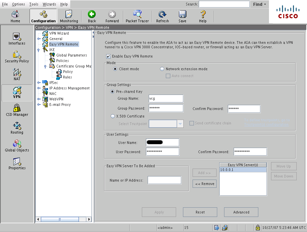This screenshot has height=232, width=307.
Task: Select VPN Wizard tree node
Action: click(x=59, y=33)
